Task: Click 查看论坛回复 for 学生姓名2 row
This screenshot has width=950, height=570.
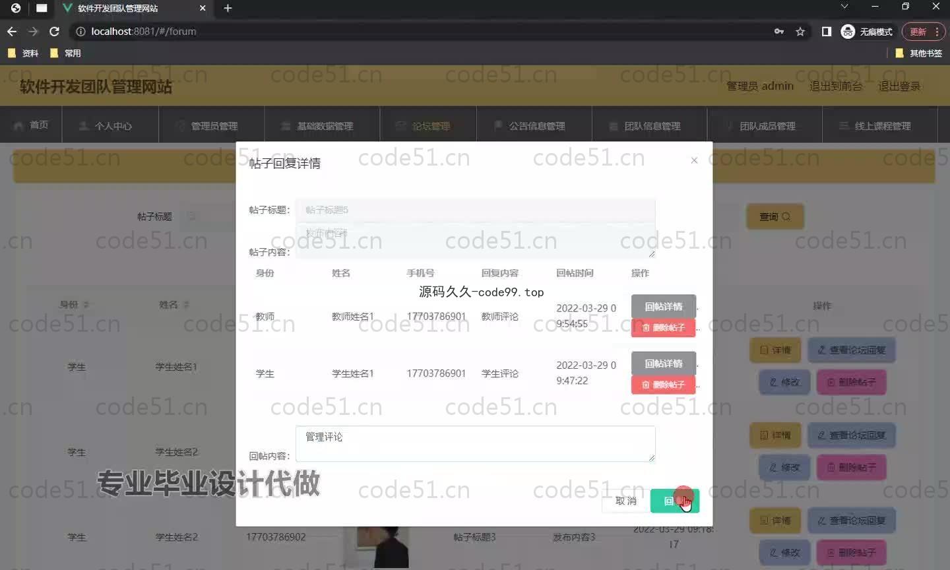Action: point(851,435)
